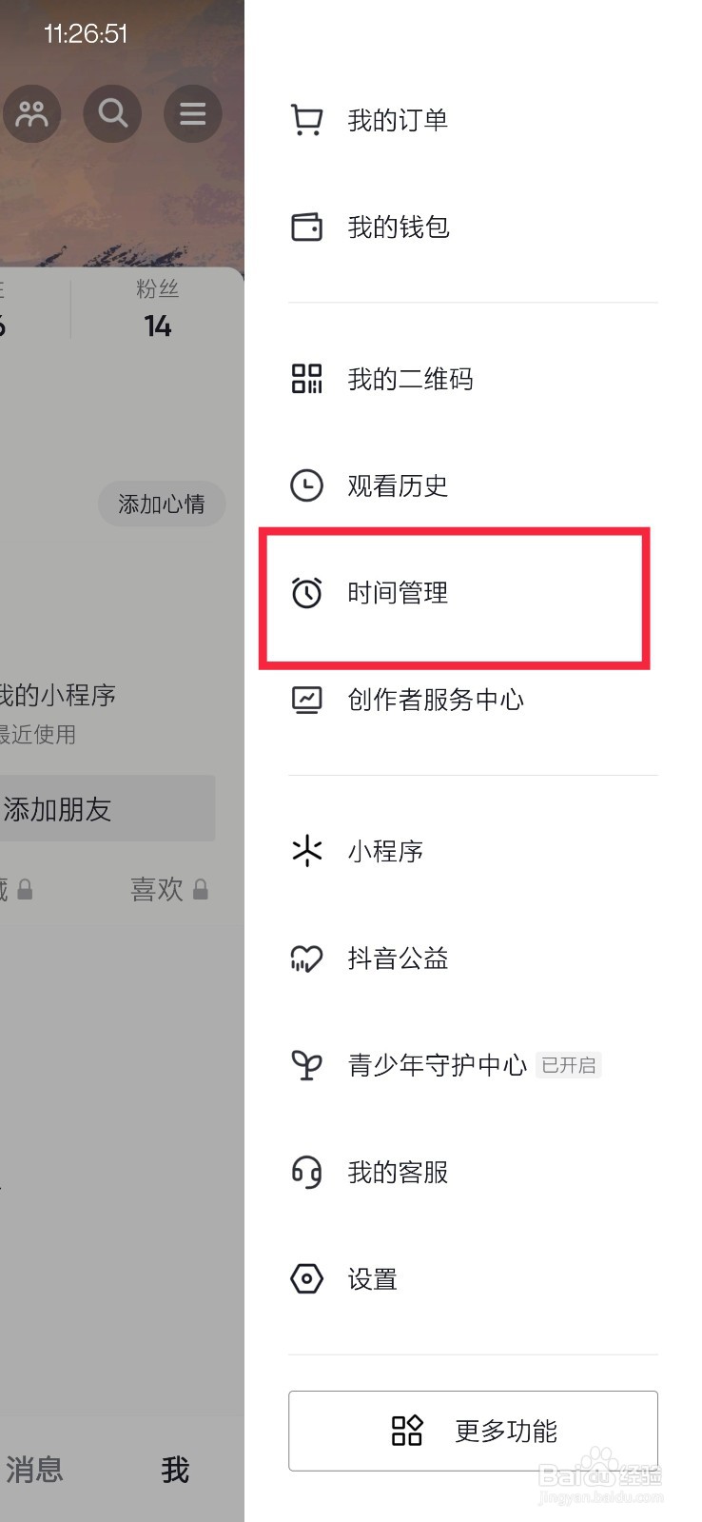Open the hamburger menu icon at top
Image resolution: width=702 pixels, height=1522 pixels.
(193, 114)
